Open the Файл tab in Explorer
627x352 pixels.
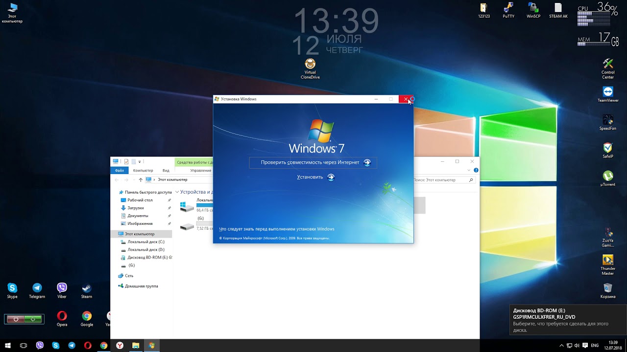pyautogui.click(x=119, y=171)
